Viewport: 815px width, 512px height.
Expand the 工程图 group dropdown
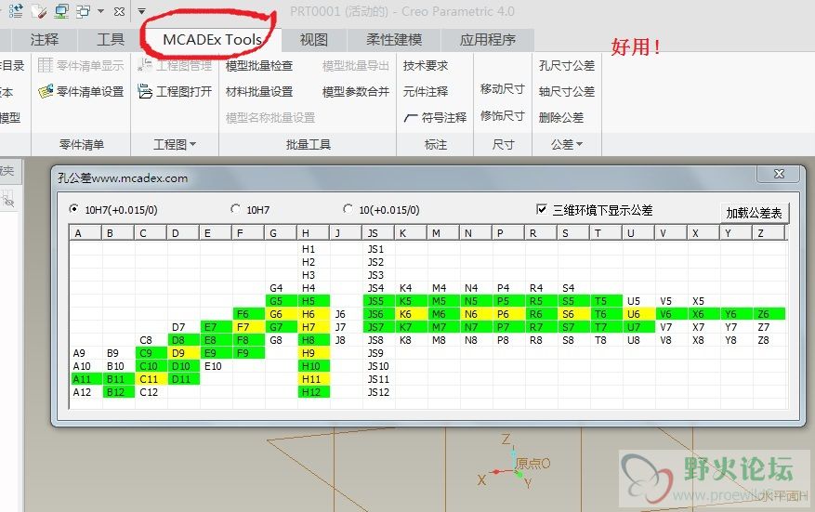coord(174,144)
